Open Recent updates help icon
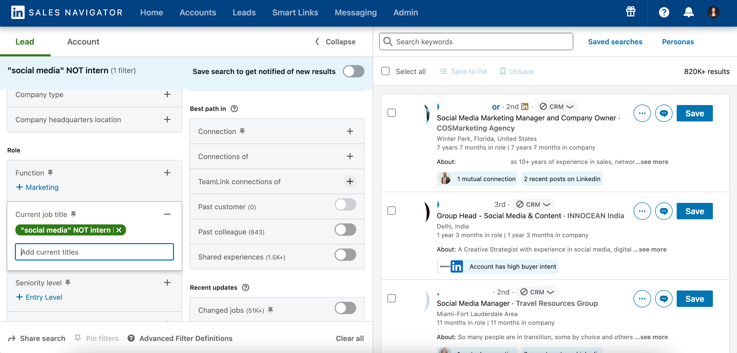Viewport: 737px width, 353px height. pos(246,287)
